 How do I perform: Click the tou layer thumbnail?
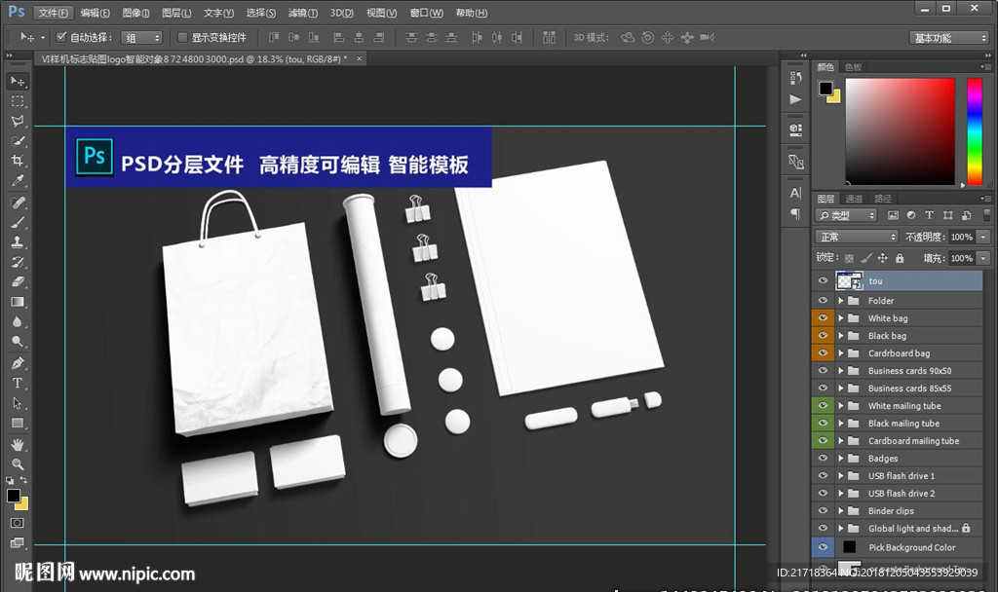coord(848,280)
